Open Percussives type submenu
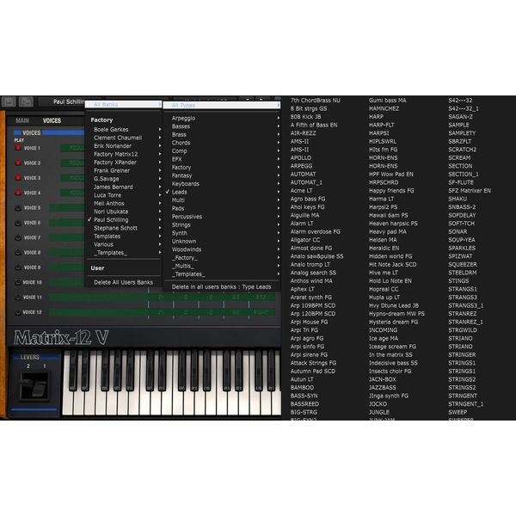Screen dimensions: 516x516 tap(222, 217)
